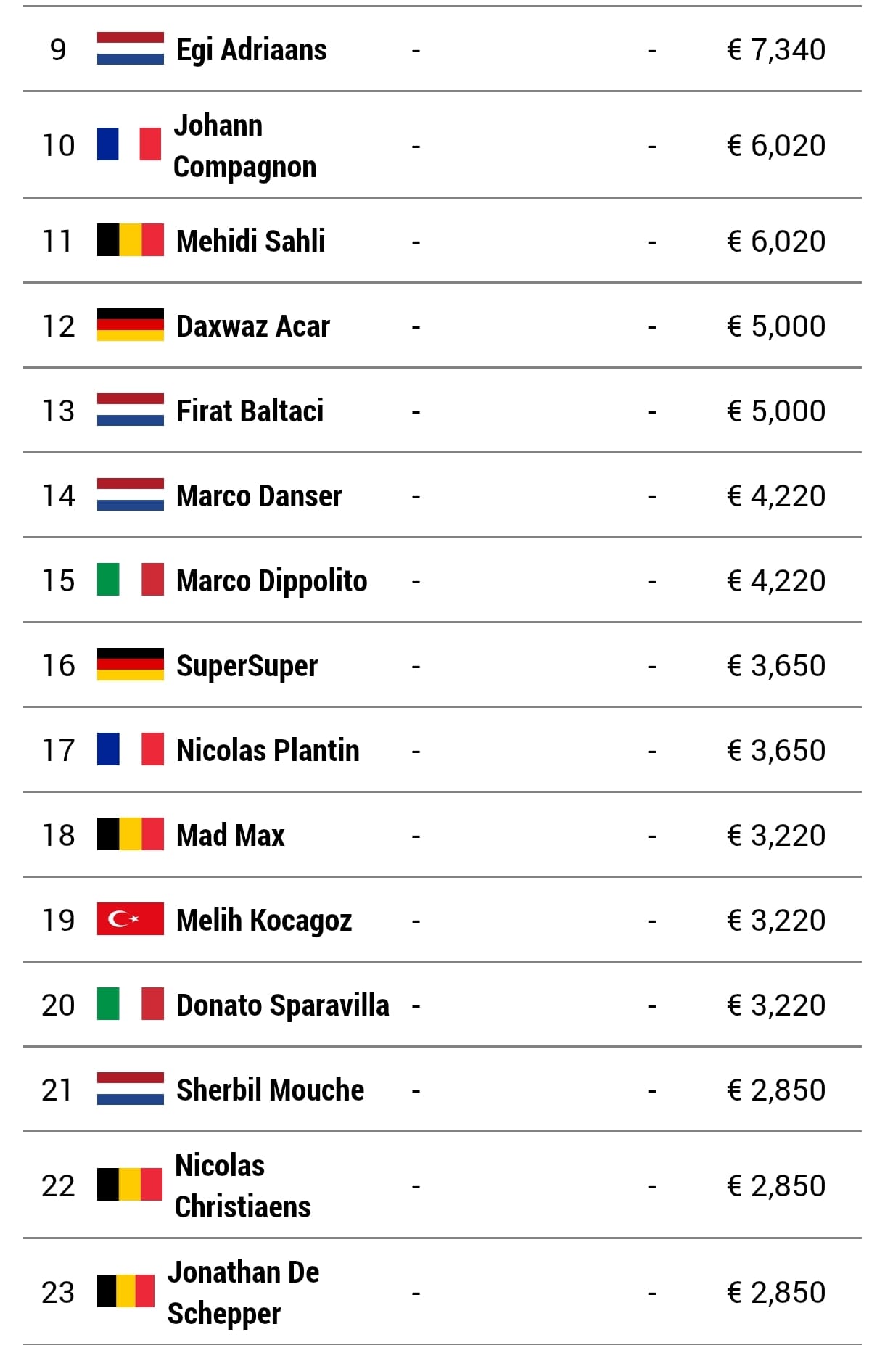Click rank number 19 in the table
The width and height of the screenshot is (885, 1345).
click(x=58, y=920)
